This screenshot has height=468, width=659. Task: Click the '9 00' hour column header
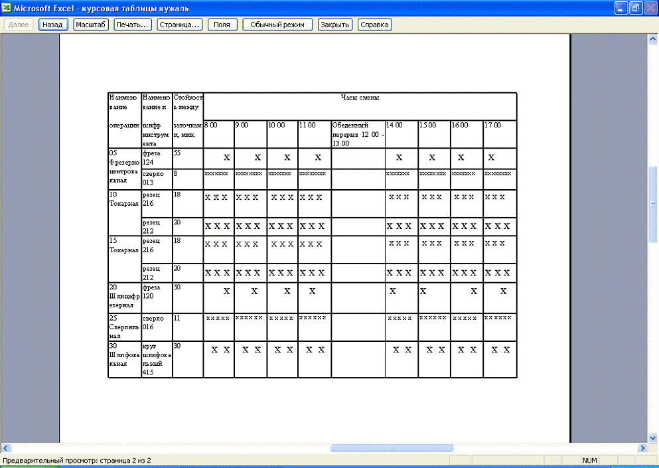coord(250,134)
